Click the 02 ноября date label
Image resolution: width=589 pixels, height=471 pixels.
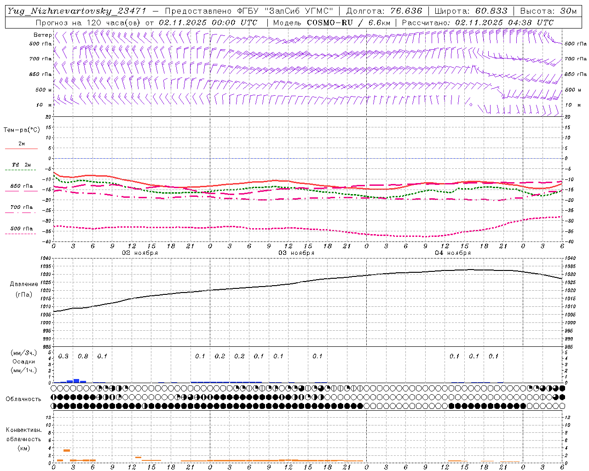(139, 253)
